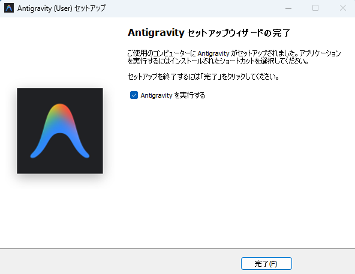
Task: Click the rainbow-colored peak of the logo
Action: 60,111
